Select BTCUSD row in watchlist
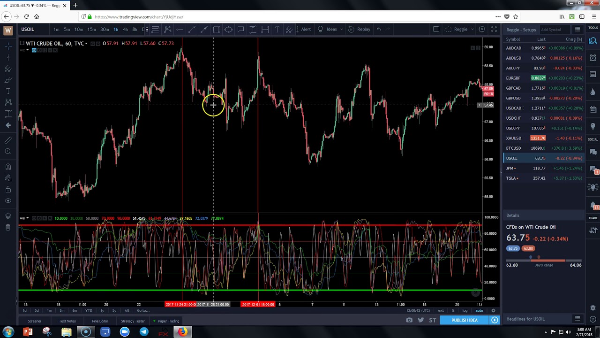This screenshot has width=600, height=338. click(544, 148)
